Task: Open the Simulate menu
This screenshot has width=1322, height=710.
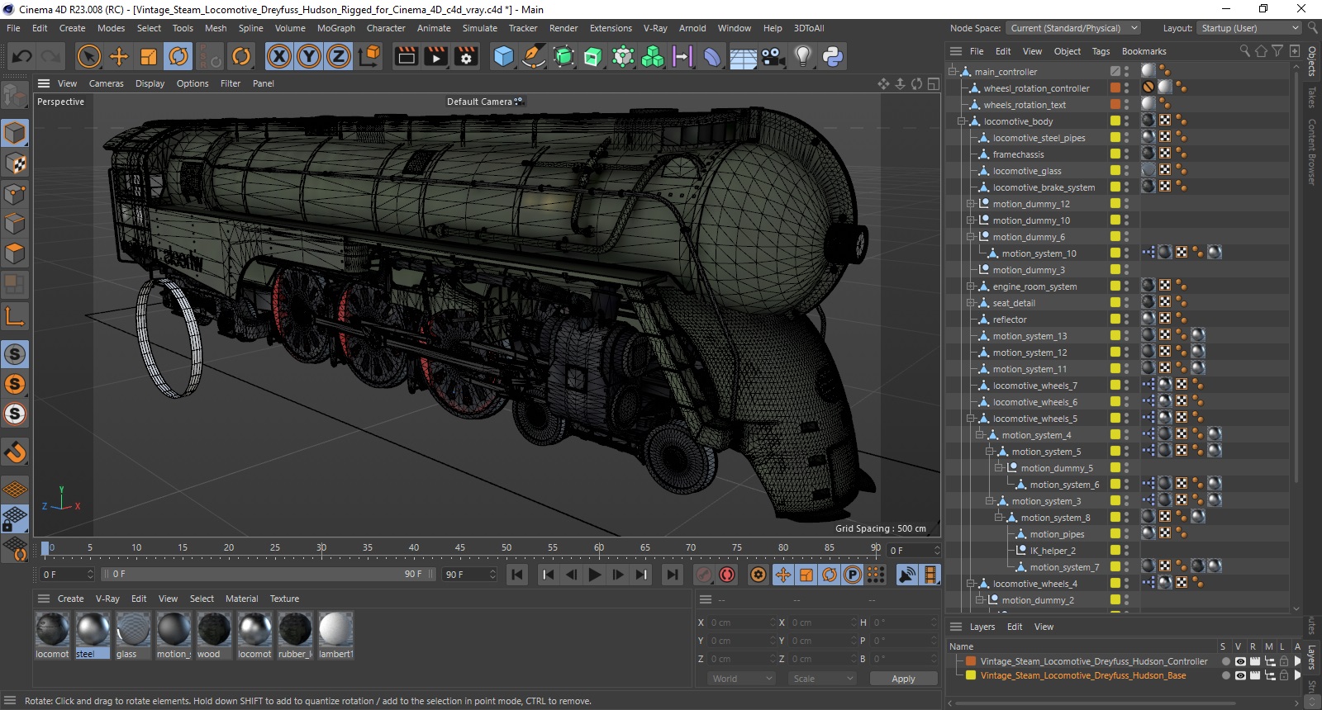Action: click(x=480, y=28)
